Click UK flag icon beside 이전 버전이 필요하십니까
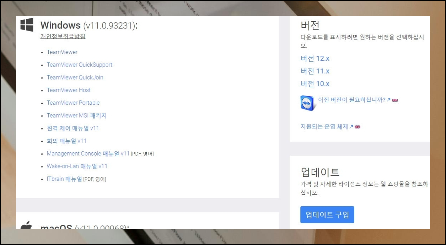The height and width of the screenshot is (245, 446). point(395,100)
